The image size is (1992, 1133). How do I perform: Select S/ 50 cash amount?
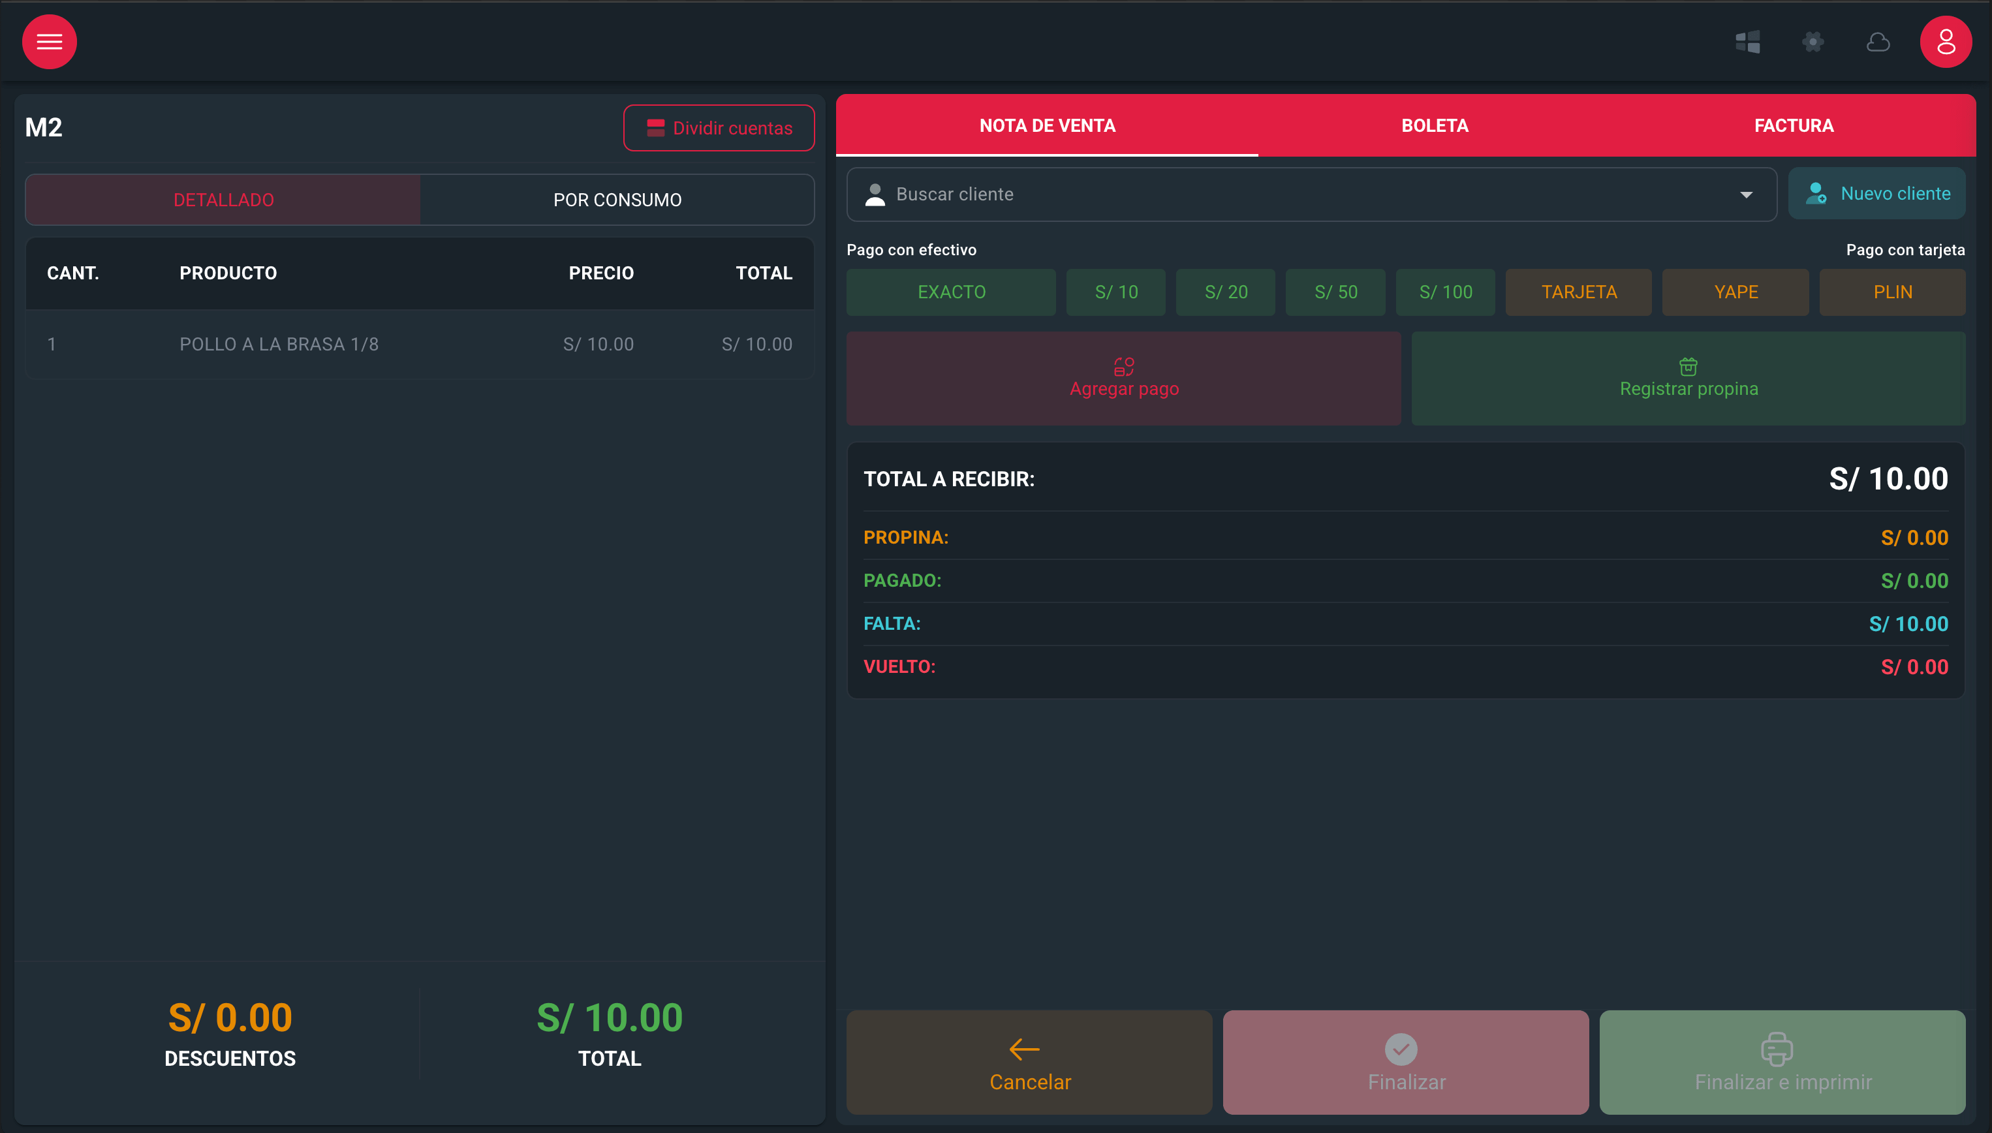(1335, 292)
